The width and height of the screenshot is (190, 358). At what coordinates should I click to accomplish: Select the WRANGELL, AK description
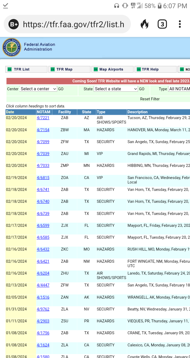tap(159, 297)
